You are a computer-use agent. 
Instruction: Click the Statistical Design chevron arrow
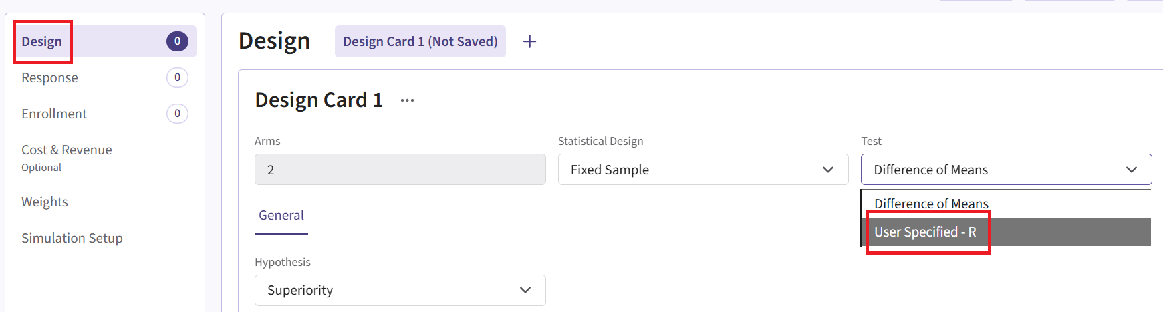click(827, 170)
